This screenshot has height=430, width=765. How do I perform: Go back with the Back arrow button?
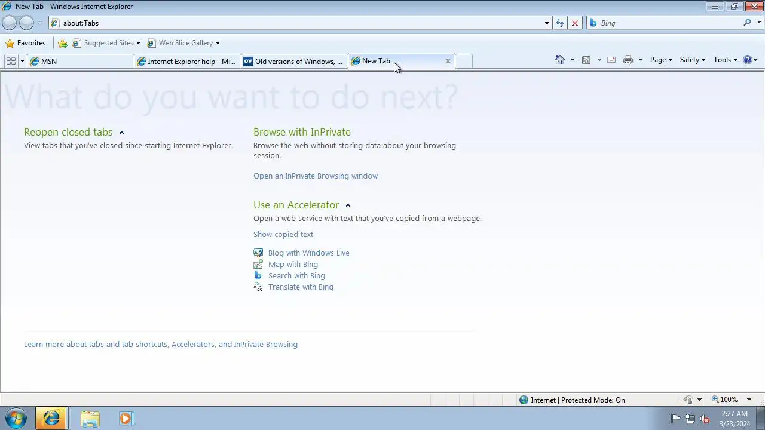click(x=9, y=23)
